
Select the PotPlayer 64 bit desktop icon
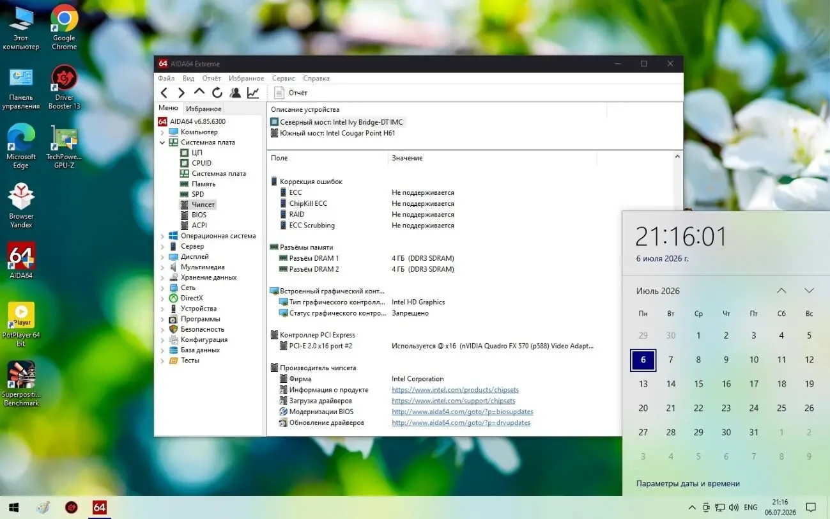(x=21, y=325)
